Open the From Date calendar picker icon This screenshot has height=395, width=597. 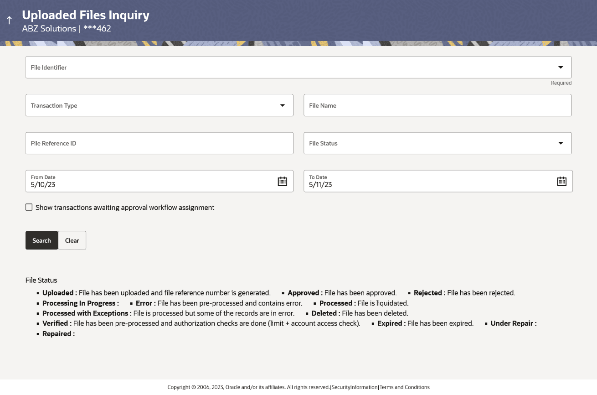[283, 181]
